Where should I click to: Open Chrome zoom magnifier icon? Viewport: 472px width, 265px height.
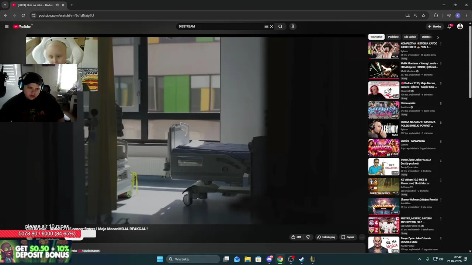pos(415,15)
